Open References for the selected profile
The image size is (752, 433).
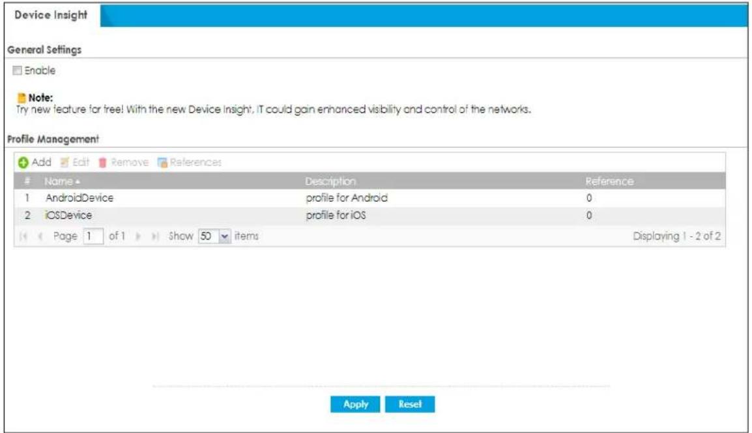(x=190, y=162)
